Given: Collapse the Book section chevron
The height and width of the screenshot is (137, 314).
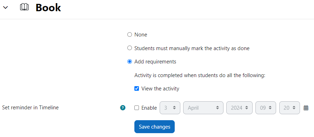Looking at the screenshot, I should [x=6, y=8].
